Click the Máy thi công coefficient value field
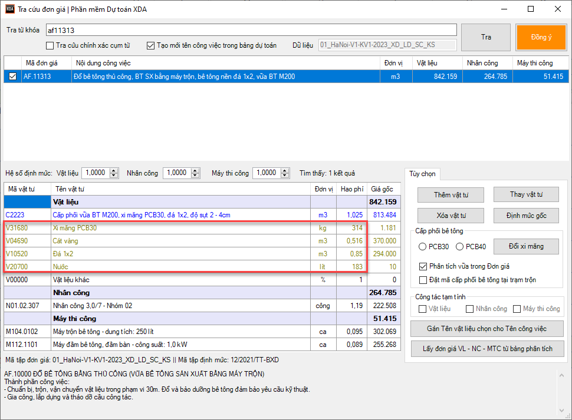The width and height of the screenshot is (572, 420). click(267, 173)
